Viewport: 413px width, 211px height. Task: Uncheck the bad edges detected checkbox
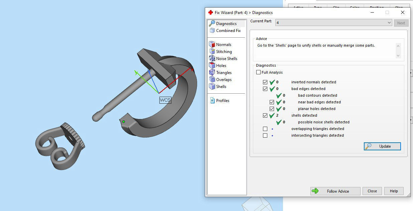265,89
